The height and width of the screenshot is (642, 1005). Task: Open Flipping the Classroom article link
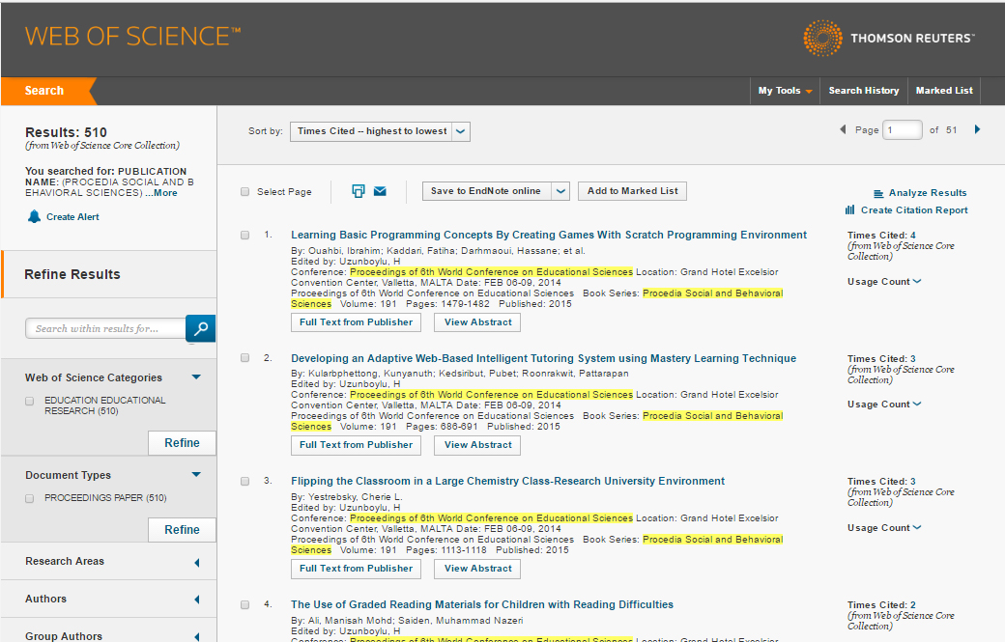click(507, 482)
